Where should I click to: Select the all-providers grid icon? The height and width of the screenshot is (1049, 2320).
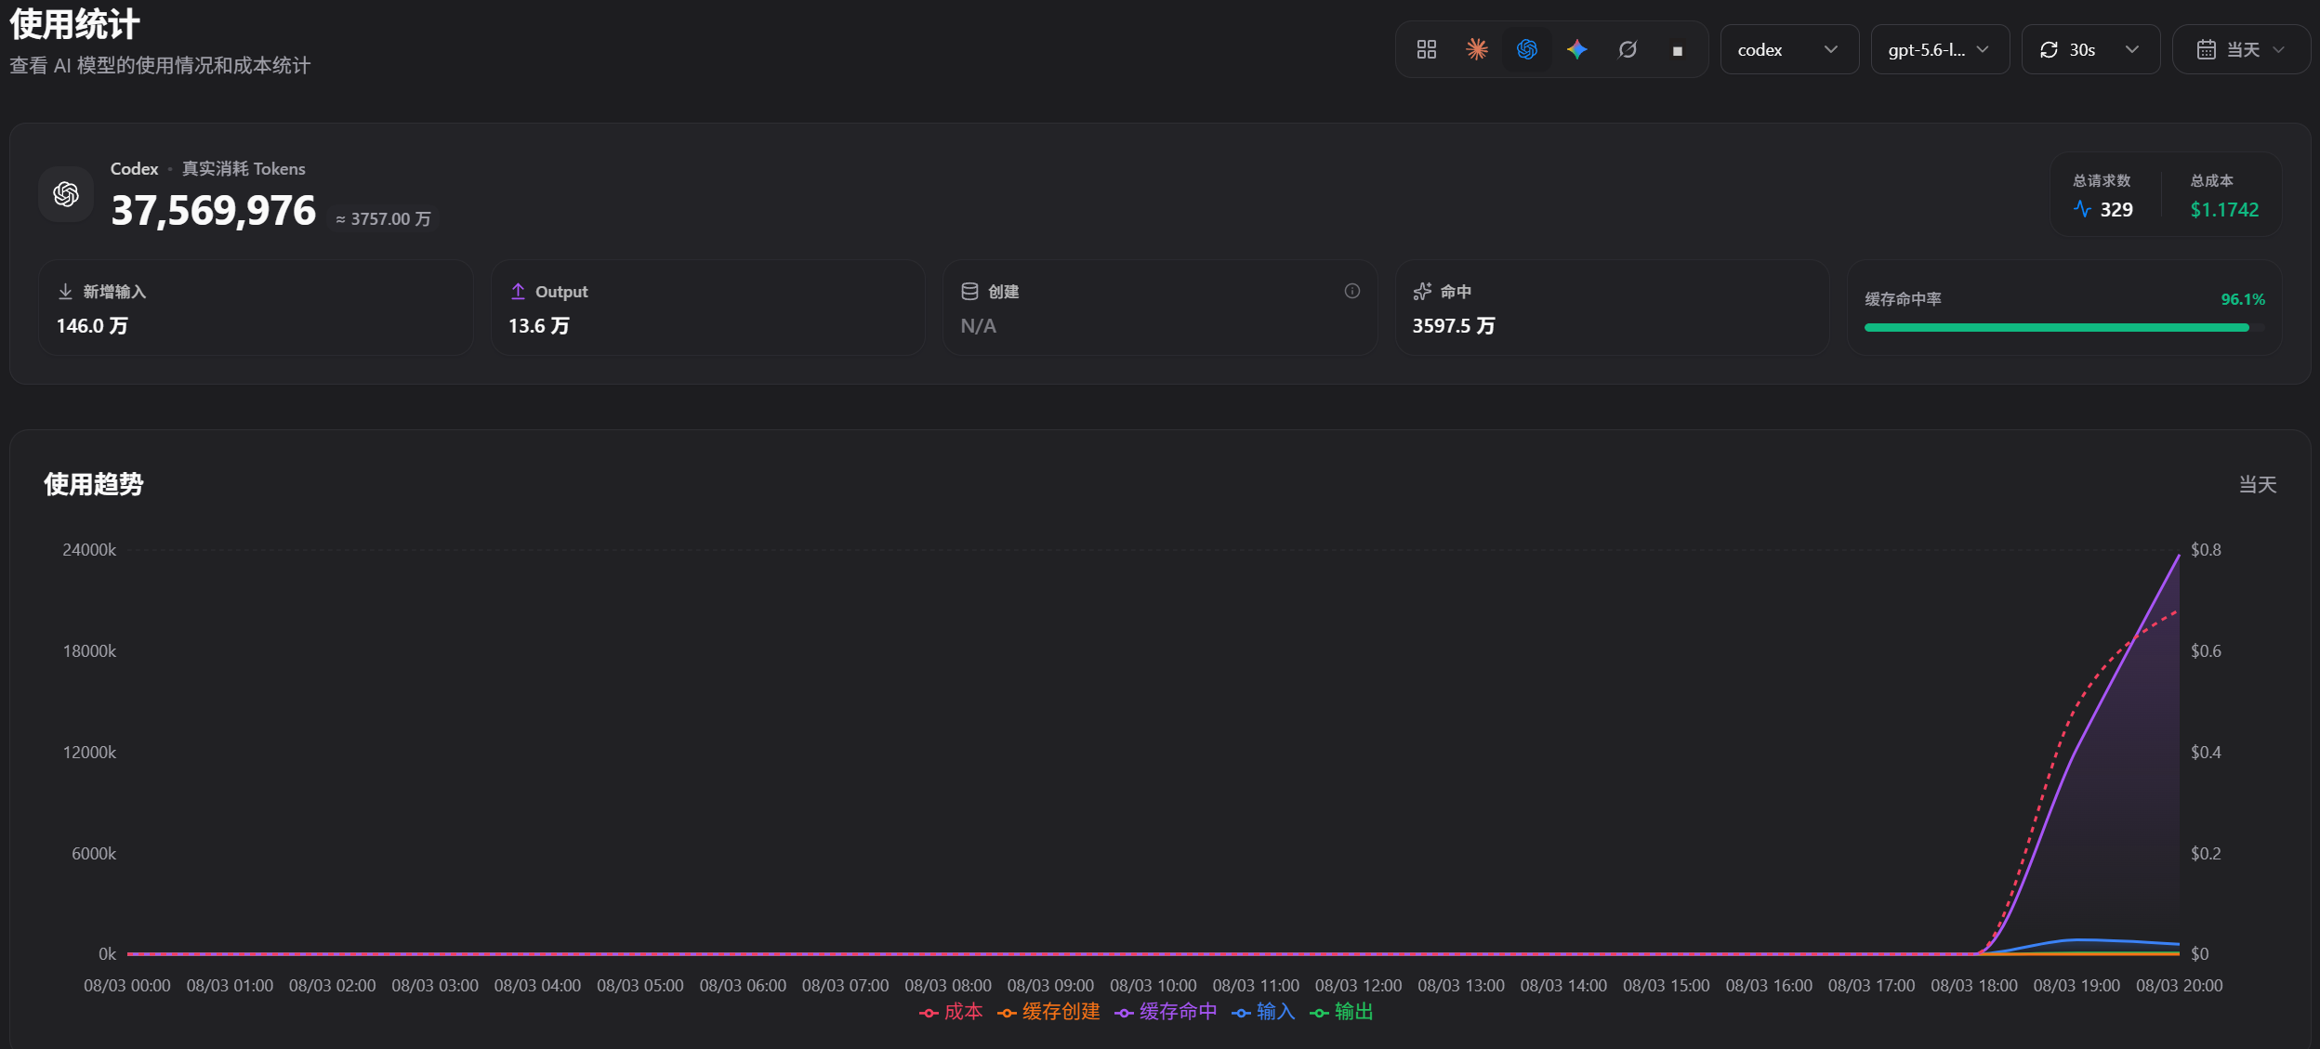[x=1427, y=49]
